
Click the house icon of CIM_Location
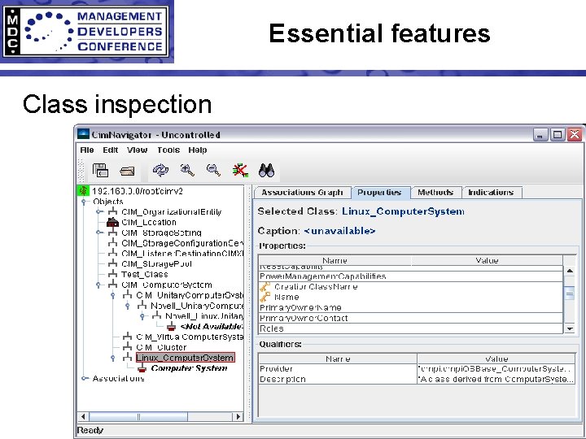tap(112, 222)
